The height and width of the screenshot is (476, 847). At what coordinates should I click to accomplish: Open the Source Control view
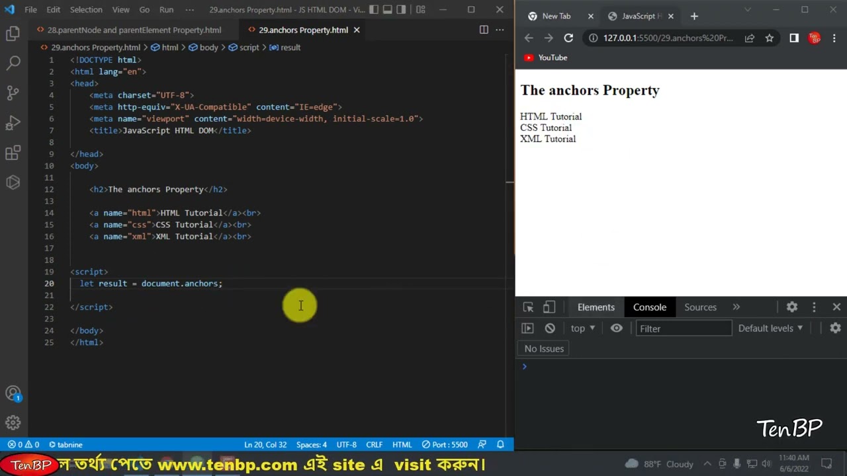(x=13, y=93)
